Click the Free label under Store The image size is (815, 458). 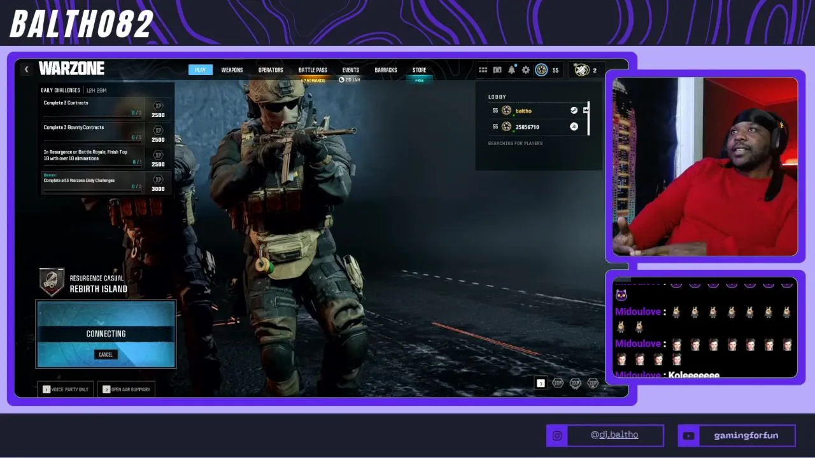[420, 81]
